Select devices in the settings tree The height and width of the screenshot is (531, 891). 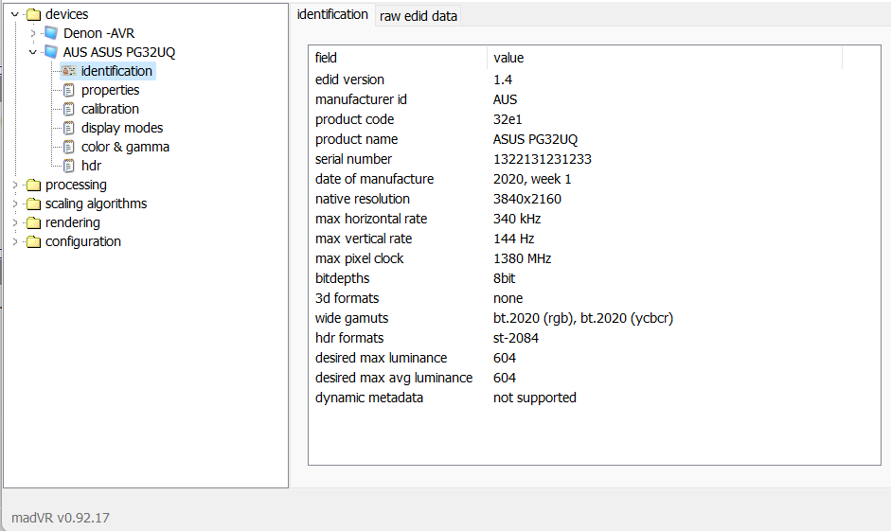pyautogui.click(x=66, y=14)
